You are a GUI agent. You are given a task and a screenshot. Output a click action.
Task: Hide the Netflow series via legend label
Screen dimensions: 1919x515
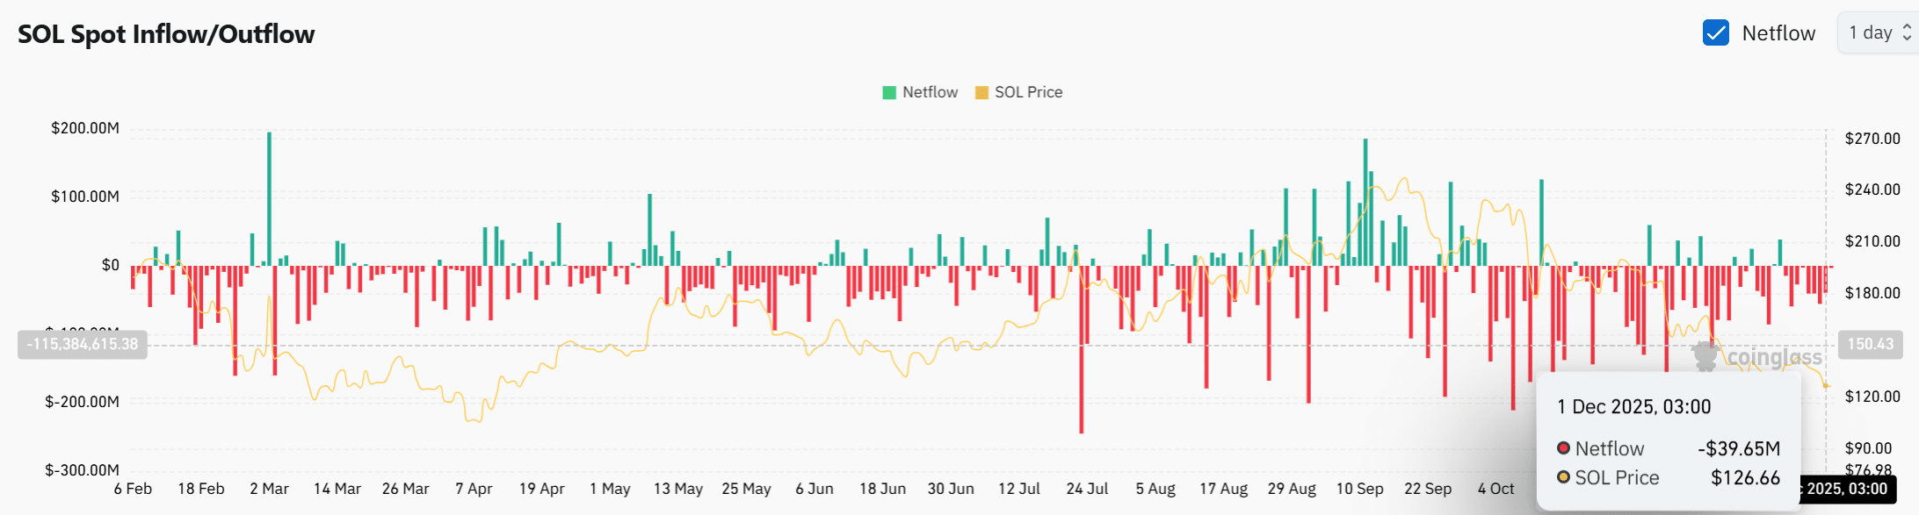[x=930, y=93]
